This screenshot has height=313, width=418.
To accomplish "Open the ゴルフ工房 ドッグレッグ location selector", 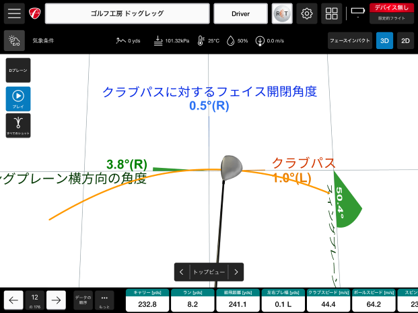I will coord(126,13).
